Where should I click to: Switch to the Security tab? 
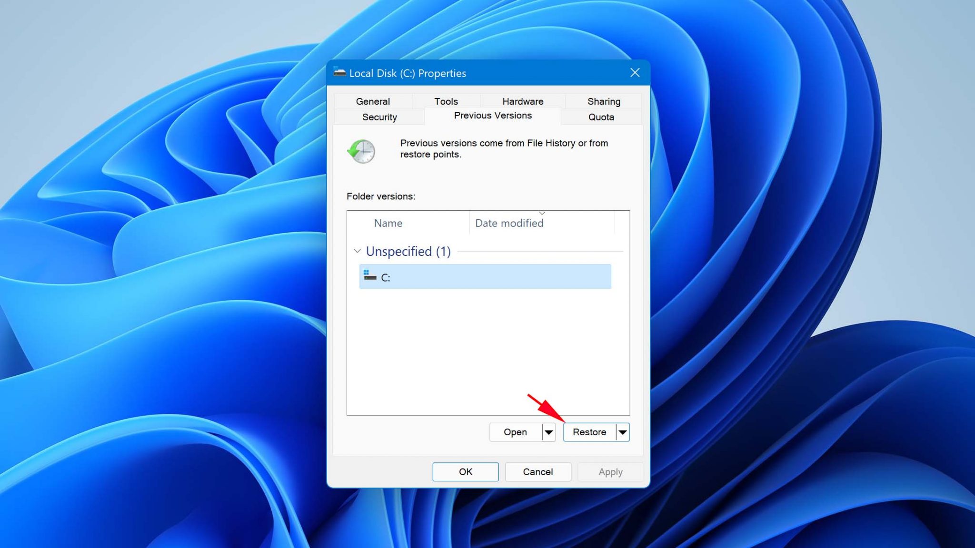coord(380,117)
